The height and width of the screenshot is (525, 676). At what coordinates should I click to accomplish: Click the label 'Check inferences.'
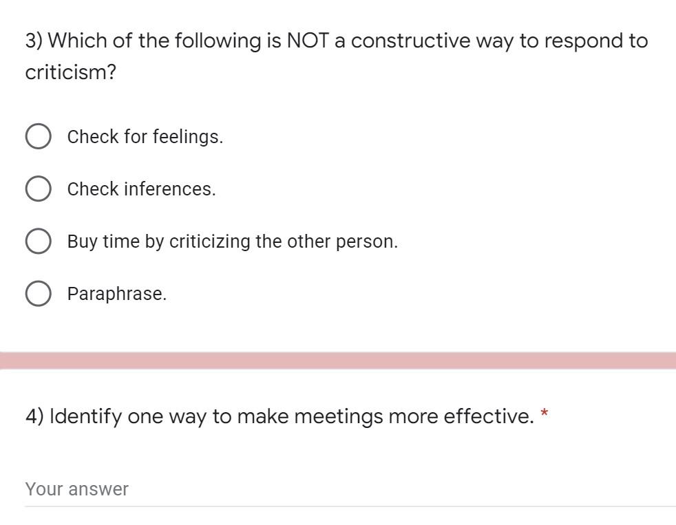pos(141,189)
